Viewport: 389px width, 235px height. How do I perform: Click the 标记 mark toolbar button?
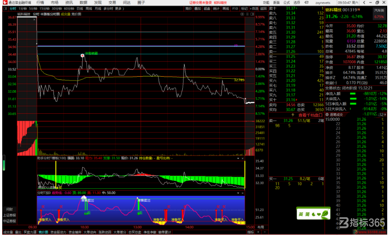pyautogui.click(x=244, y=8)
